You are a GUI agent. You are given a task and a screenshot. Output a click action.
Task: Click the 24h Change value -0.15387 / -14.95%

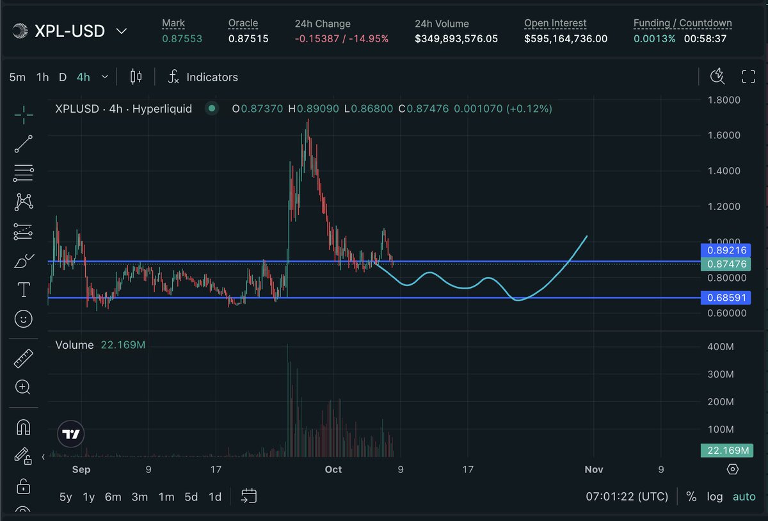coord(342,38)
